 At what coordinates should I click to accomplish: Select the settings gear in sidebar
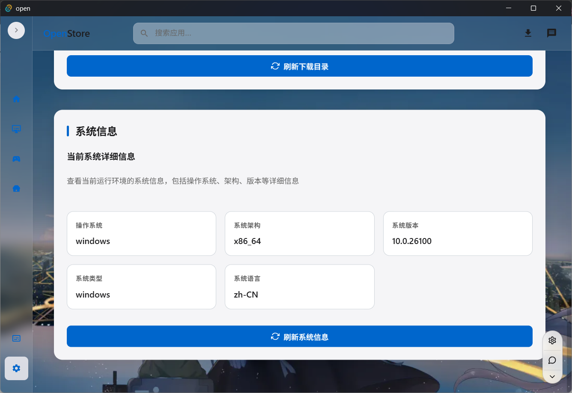click(16, 368)
